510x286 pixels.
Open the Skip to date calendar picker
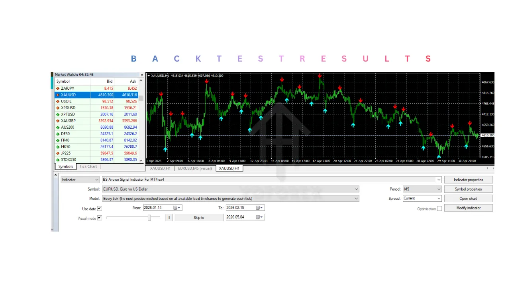260,217
